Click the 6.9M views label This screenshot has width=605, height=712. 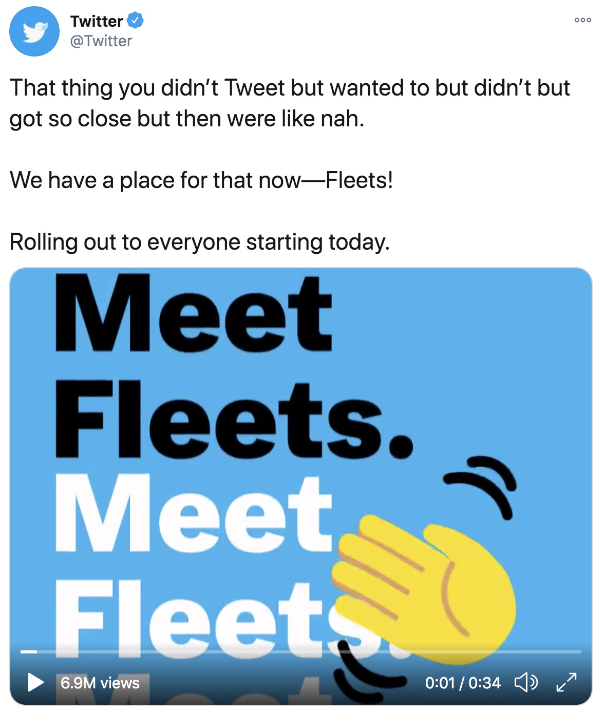[x=100, y=683]
